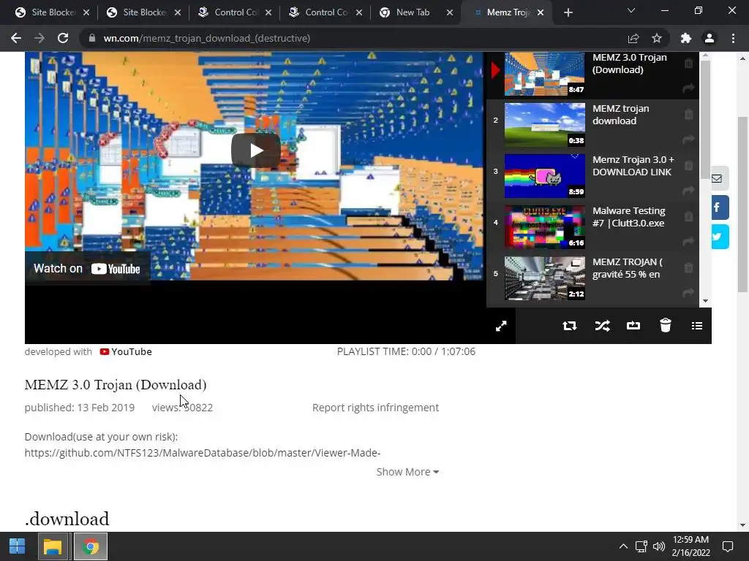The image size is (749, 561).
Task: Switch to second Site Blocker tab
Action: pyautogui.click(x=144, y=12)
